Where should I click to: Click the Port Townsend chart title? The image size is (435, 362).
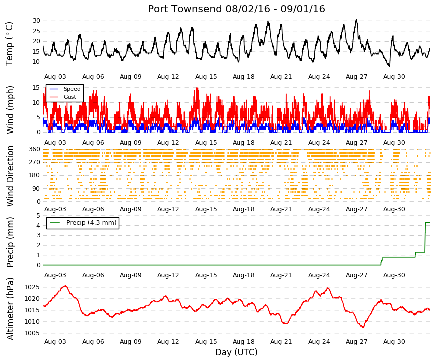(x=236, y=9)
